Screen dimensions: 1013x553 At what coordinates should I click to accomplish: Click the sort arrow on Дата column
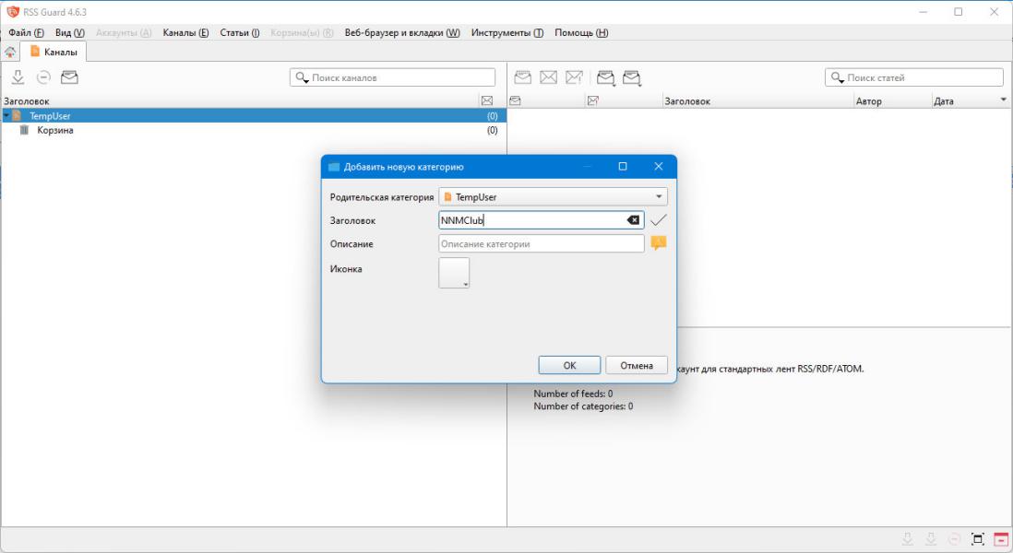tap(1003, 100)
